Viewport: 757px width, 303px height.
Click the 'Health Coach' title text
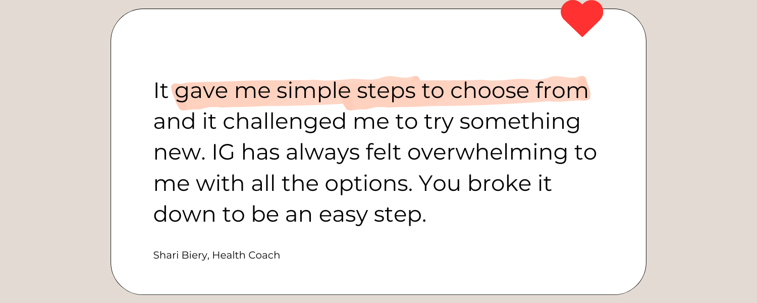point(246,256)
